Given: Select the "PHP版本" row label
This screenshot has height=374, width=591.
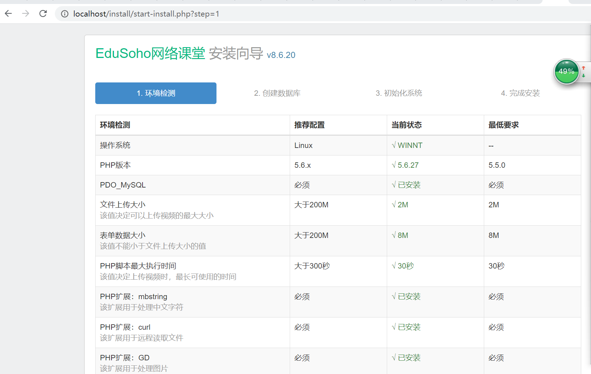Looking at the screenshot, I should tap(115, 165).
